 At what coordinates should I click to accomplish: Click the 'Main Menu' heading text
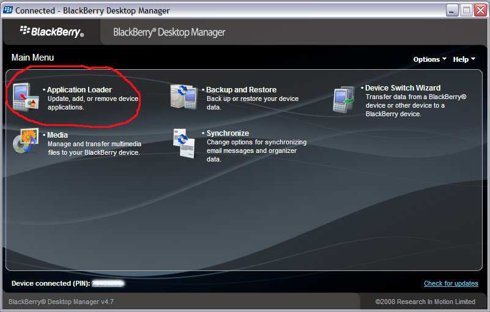point(32,58)
